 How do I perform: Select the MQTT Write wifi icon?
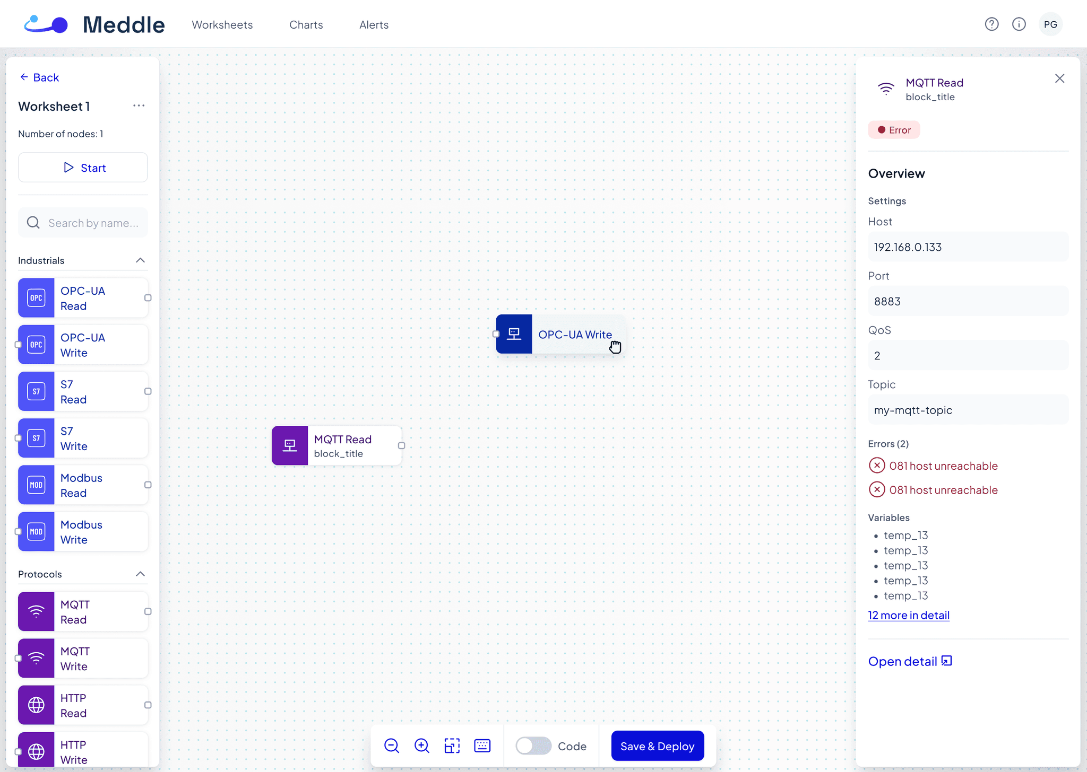[x=36, y=659]
